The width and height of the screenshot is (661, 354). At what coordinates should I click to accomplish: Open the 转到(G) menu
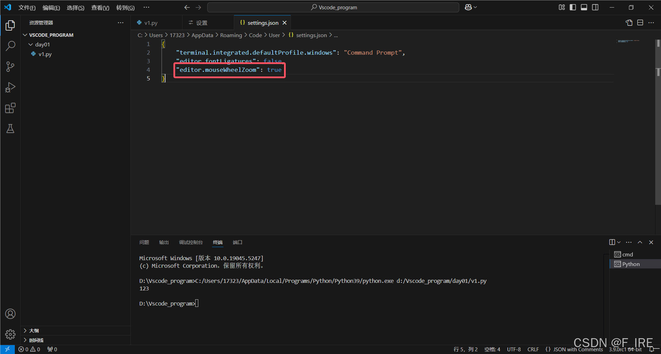click(x=125, y=8)
